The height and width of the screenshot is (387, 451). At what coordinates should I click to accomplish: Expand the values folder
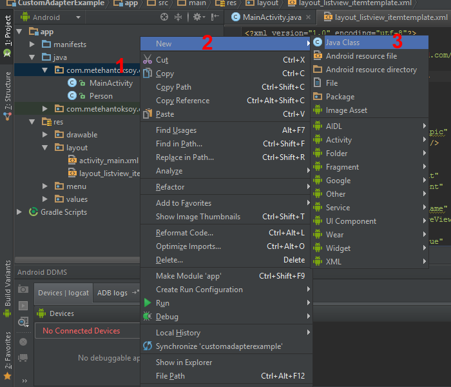tap(45, 199)
